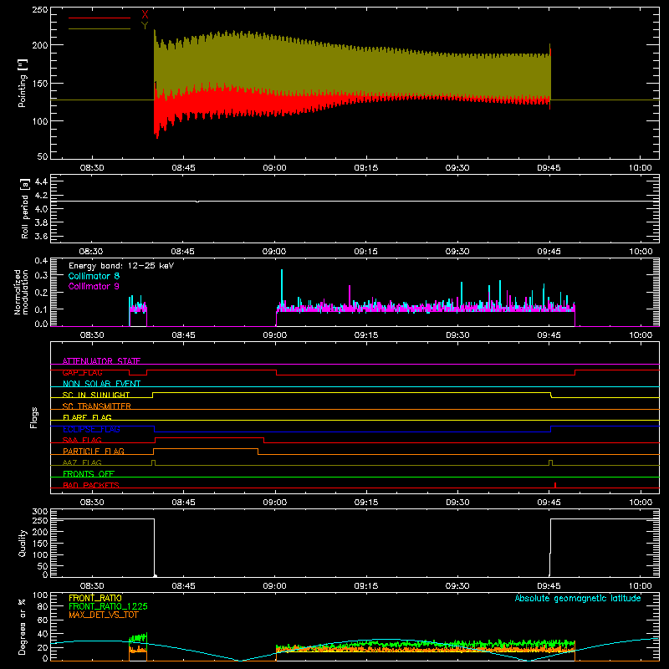The height and width of the screenshot is (669, 669).
Task: Select the Normalized modulation axis title
Action: point(21,292)
